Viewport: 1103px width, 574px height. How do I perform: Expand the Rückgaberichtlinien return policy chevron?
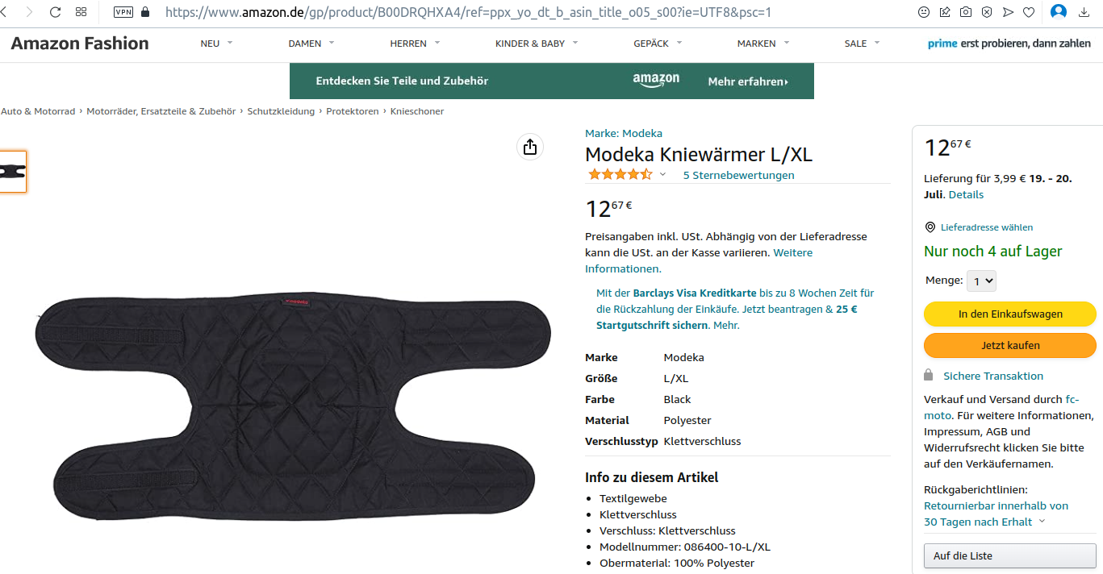pyautogui.click(x=1042, y=522)
